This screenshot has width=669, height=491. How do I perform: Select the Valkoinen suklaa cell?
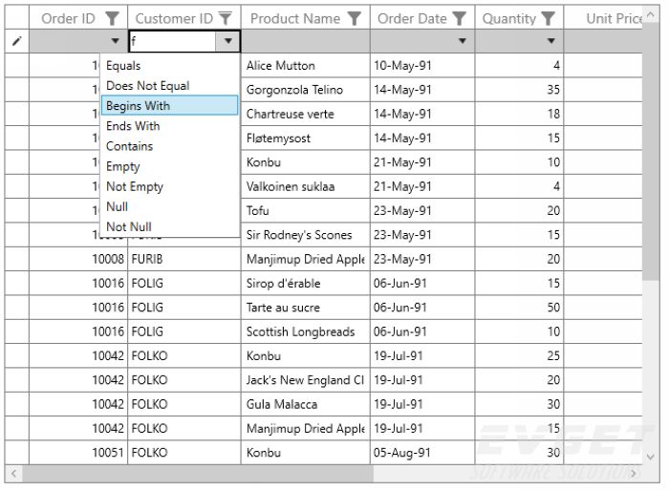coord(306,186)
